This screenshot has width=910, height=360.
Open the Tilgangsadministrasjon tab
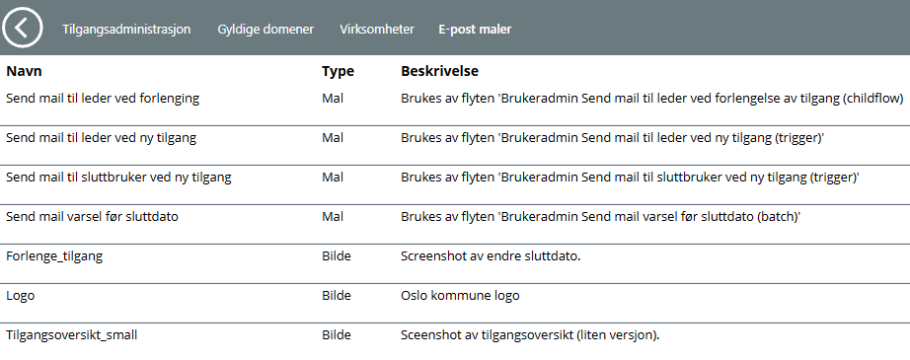point(126,29)
